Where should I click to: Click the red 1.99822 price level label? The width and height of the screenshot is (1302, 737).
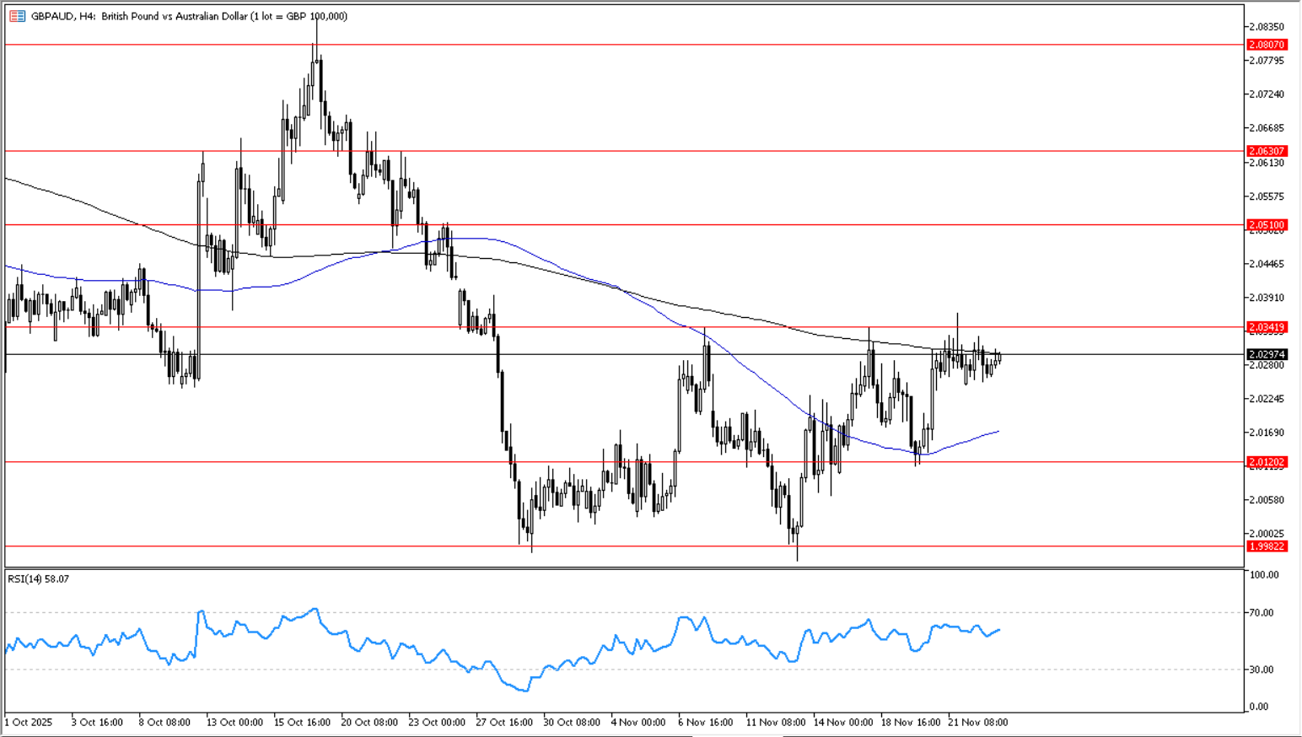click(x=1267, y=546)
